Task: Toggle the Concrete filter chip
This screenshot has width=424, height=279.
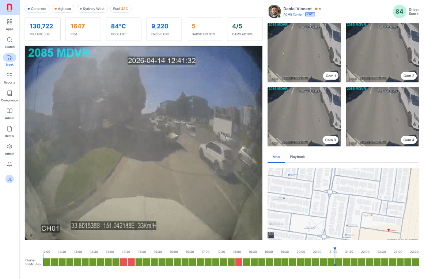Action: coord(37,8)
